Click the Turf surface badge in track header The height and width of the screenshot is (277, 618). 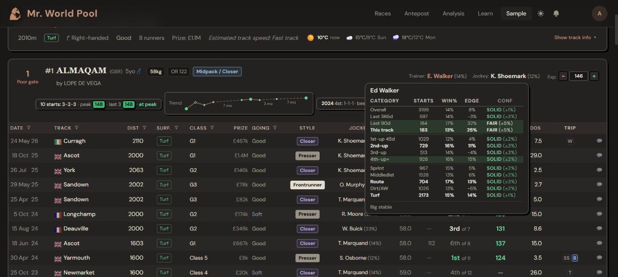(x=52, y=38)
